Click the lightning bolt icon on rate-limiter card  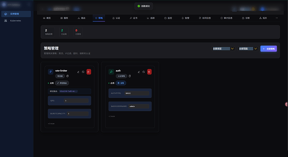[x=51, y=72]
